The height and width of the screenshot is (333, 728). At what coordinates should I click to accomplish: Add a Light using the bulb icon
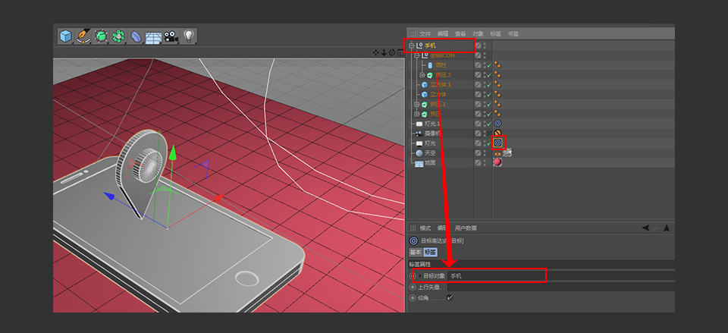pos(189,36)
